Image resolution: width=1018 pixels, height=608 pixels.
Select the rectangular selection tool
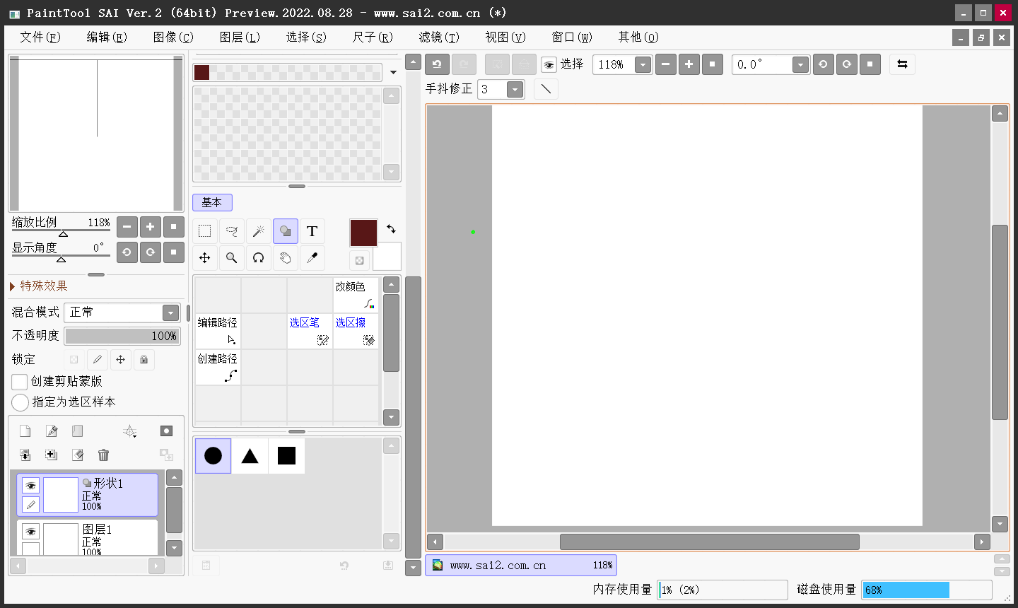point(204,231)
